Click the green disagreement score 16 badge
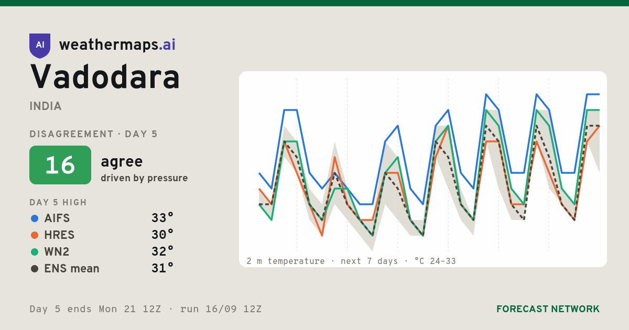Screen dimensions: 629x330 [60, 165]
